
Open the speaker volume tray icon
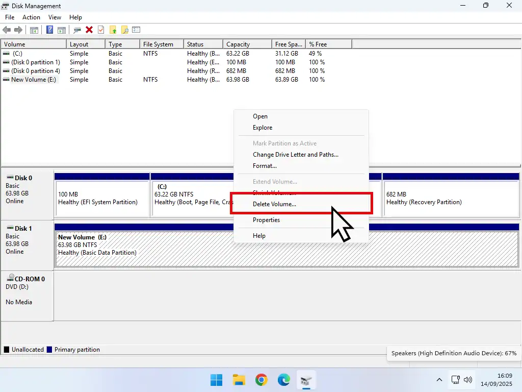click(468, 380)
